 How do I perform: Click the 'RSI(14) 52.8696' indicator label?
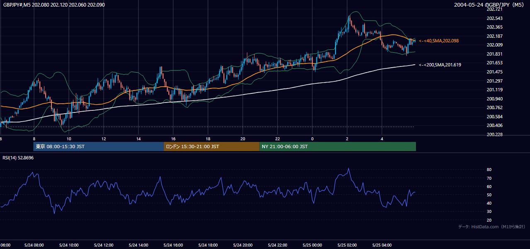point(18,158)
